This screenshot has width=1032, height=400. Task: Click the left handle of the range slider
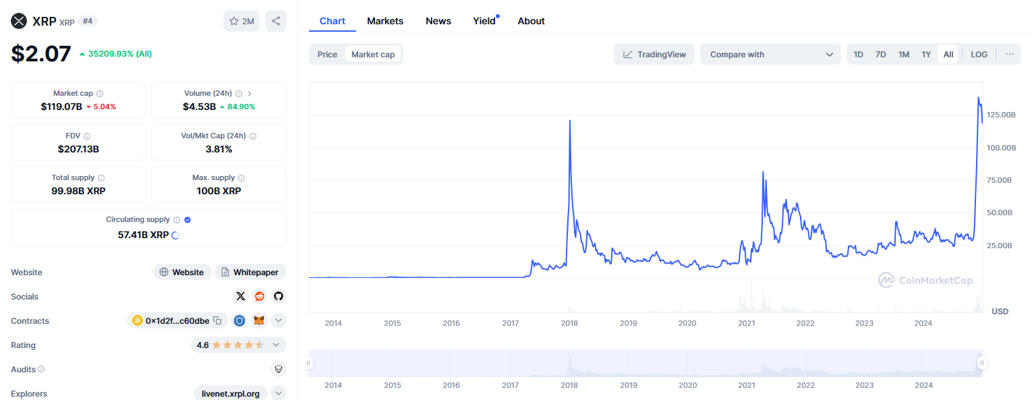pyautogui.click(x=308, y=363)
